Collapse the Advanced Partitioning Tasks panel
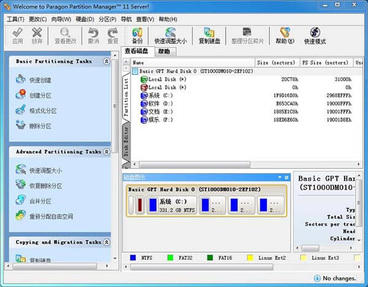 pos(107,152)
